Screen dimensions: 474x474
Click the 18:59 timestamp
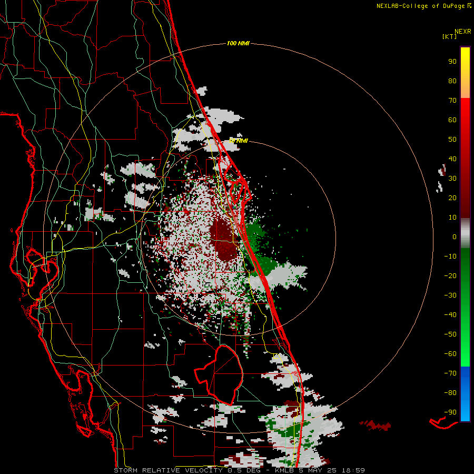[x=354, y=470]
